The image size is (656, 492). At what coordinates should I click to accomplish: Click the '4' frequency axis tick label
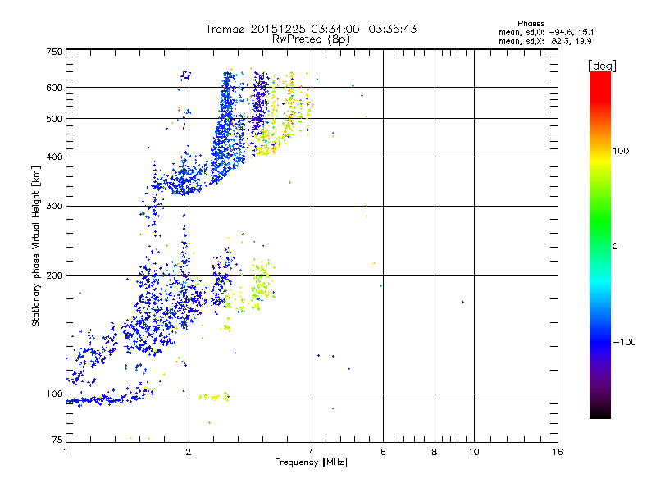point(312,452)
